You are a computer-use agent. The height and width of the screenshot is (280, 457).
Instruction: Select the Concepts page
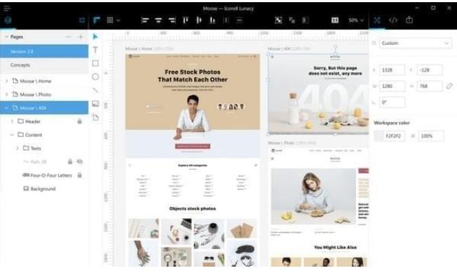pyautogui.click(x=44, y=65)
